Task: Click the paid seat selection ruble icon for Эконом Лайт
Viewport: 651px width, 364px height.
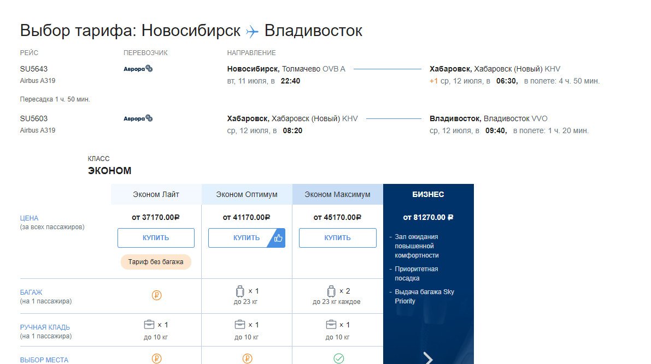Action: point(156,359)
